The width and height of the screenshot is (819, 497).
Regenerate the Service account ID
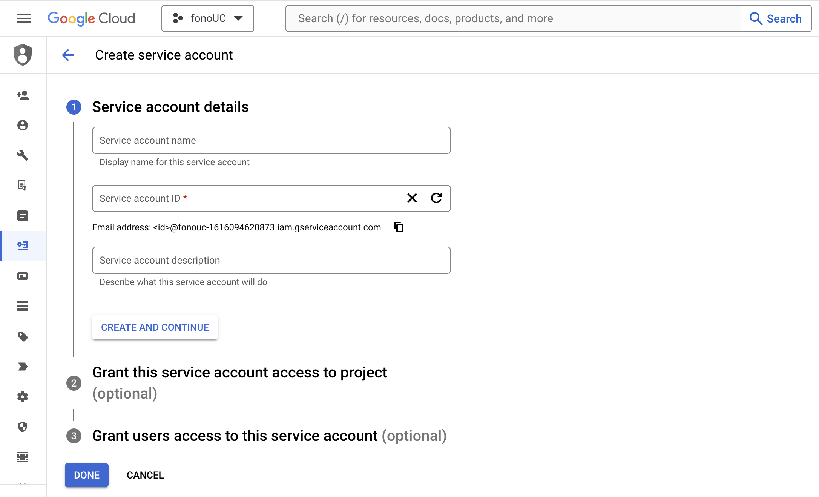pos(436,198)
